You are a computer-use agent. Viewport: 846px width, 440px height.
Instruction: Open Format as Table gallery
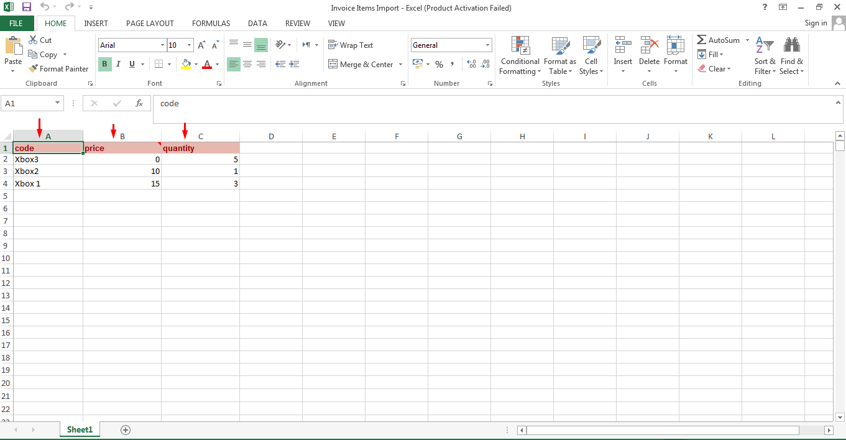coord(560,55)
